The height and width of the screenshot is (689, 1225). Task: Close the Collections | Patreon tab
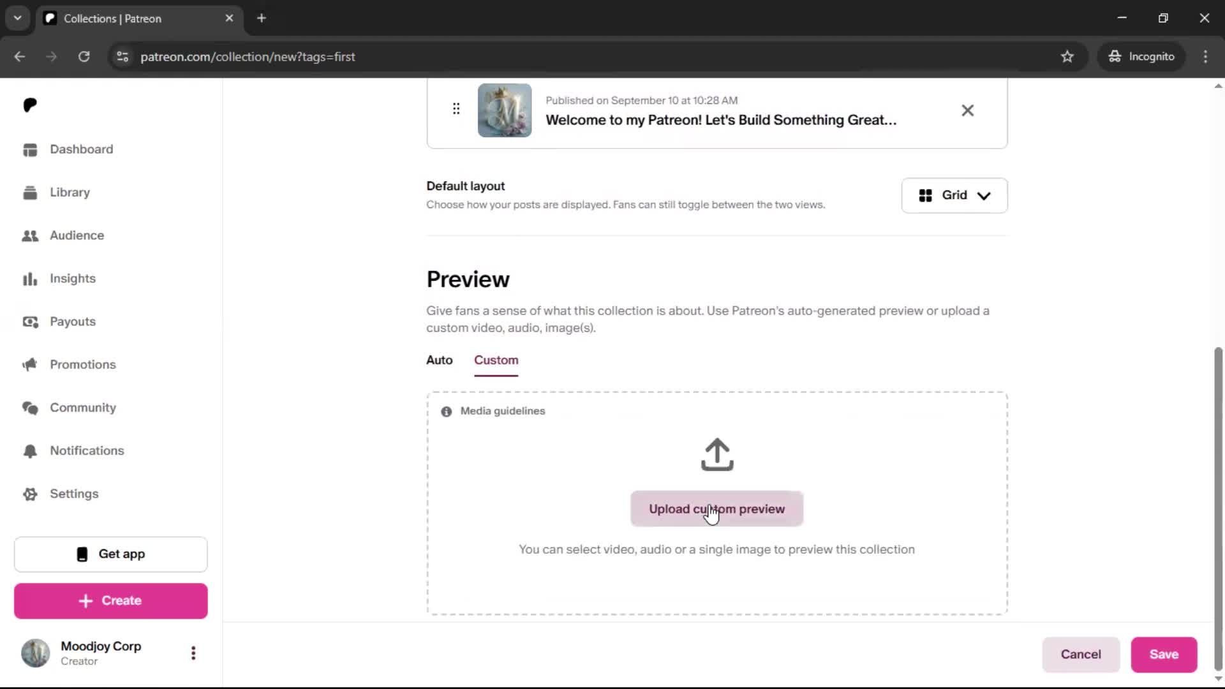click(x=229, y=19)
